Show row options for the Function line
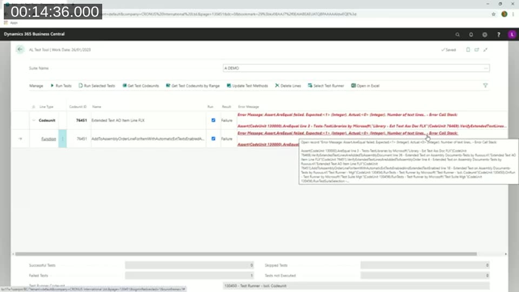519x292 pixels. coord(63,139)
